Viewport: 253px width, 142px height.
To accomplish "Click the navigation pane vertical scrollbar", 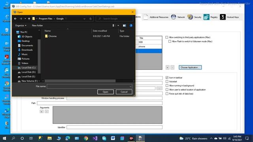I will 39,56.
